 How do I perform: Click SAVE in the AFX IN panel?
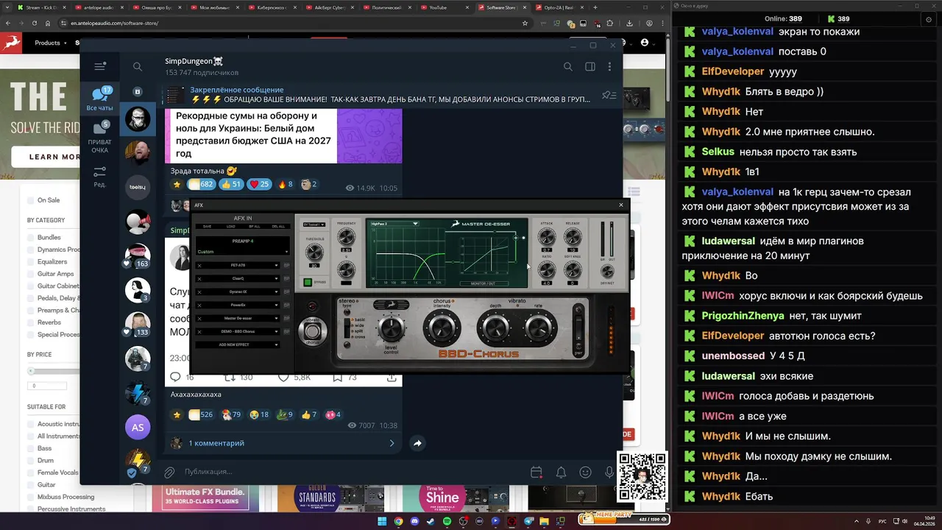pos(207,227)
